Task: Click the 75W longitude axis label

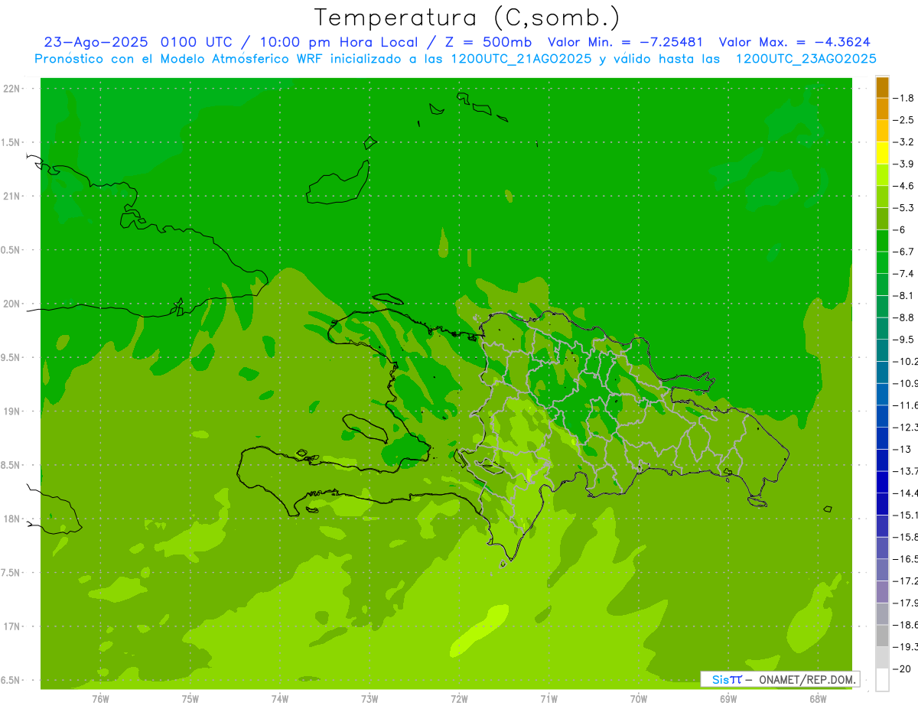Action: [x=190, y=698]
